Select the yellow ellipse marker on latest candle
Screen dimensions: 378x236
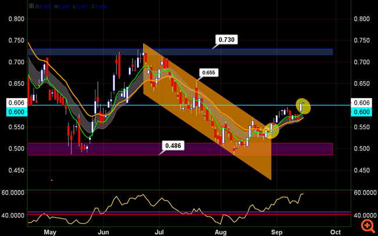pos(302,106)
